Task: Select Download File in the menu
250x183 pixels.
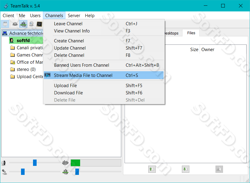Action: 104,93
